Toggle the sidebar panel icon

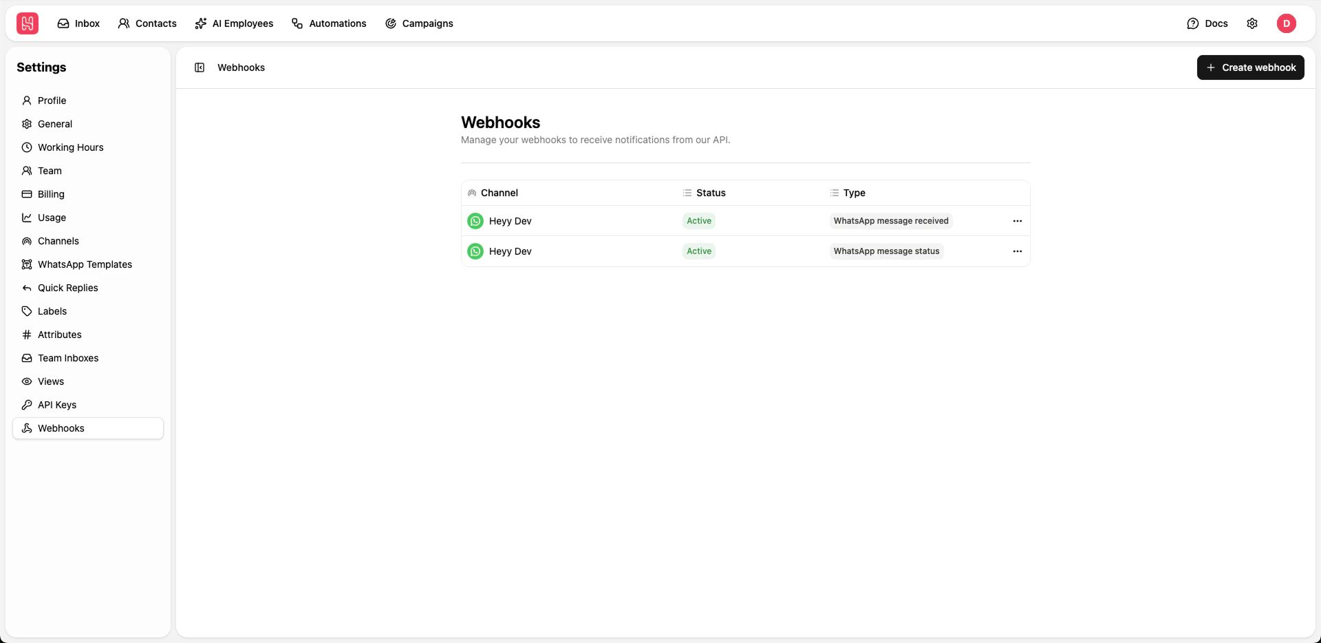click(200, 67)
